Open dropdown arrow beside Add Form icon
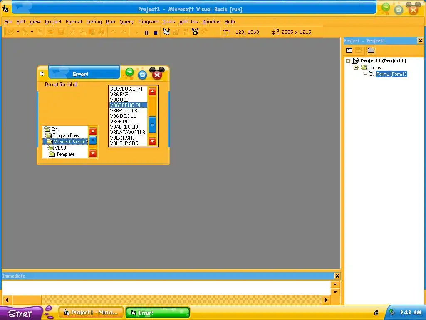426x320 pixels. 32,32
